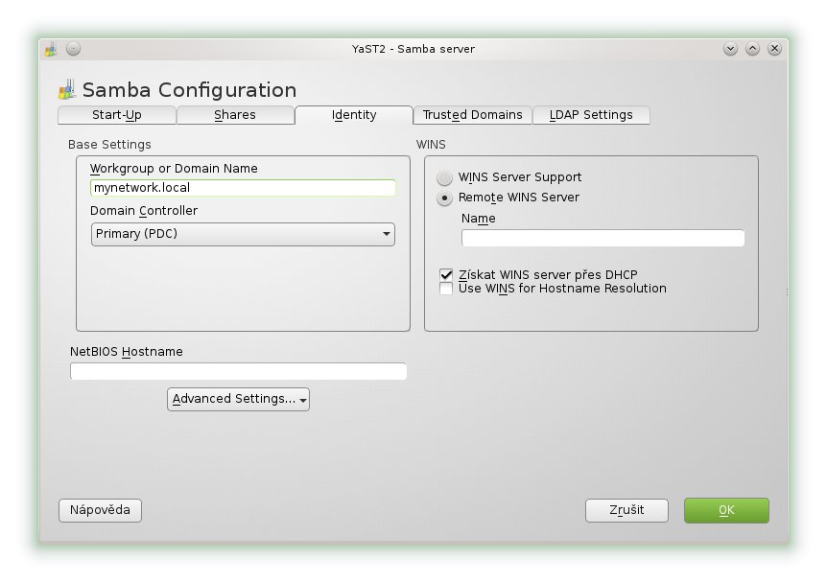
Task: Select the WINS Server Support radio button
Action: (x=444, y=177)
